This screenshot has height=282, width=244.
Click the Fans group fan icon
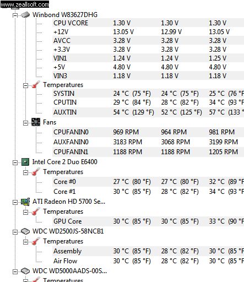pos(36,122)
